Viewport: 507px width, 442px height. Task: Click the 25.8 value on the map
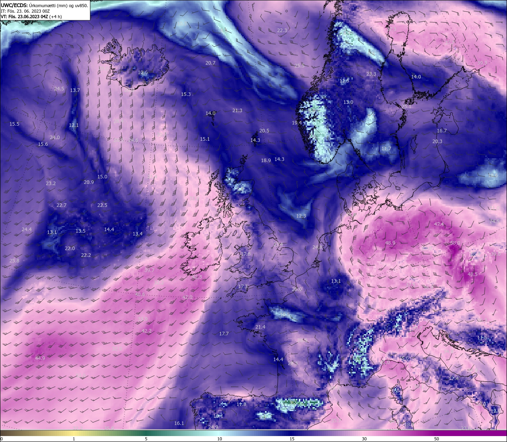(14, 261)
